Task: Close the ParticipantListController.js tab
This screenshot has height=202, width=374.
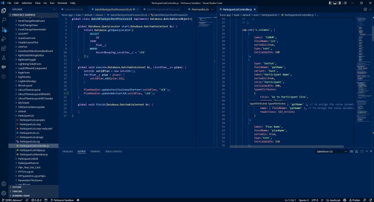Action: coord(255,9)
